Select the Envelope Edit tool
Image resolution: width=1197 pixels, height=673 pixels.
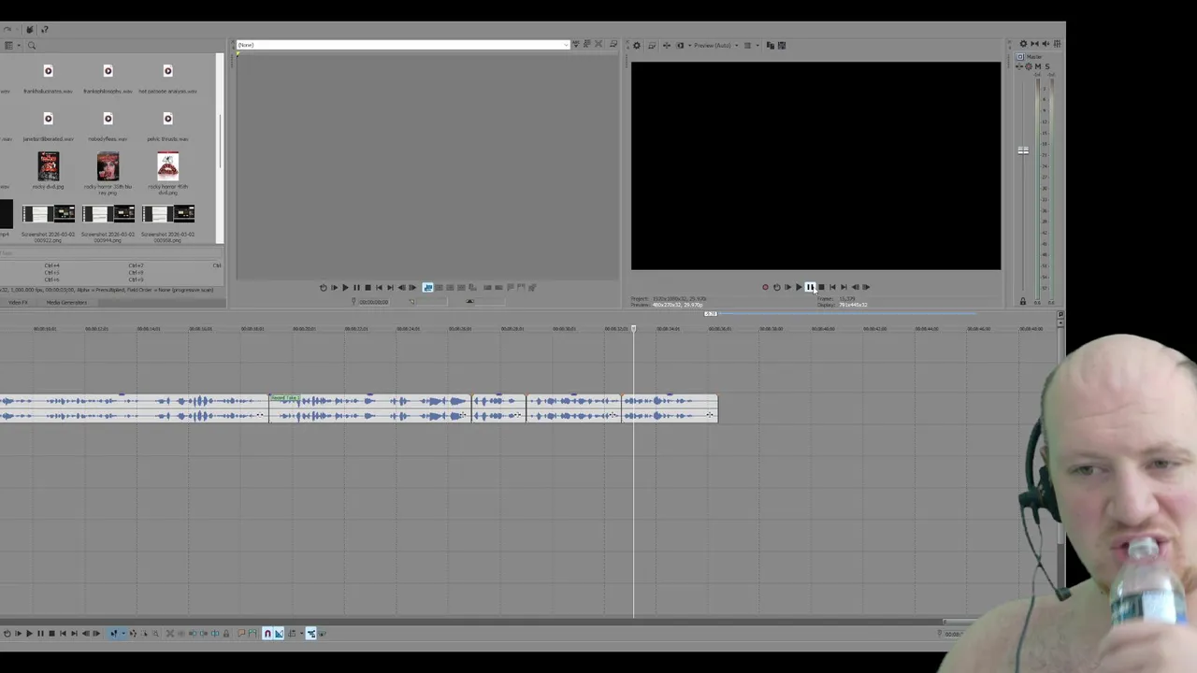pyautogui.click(x=133, y=633)
